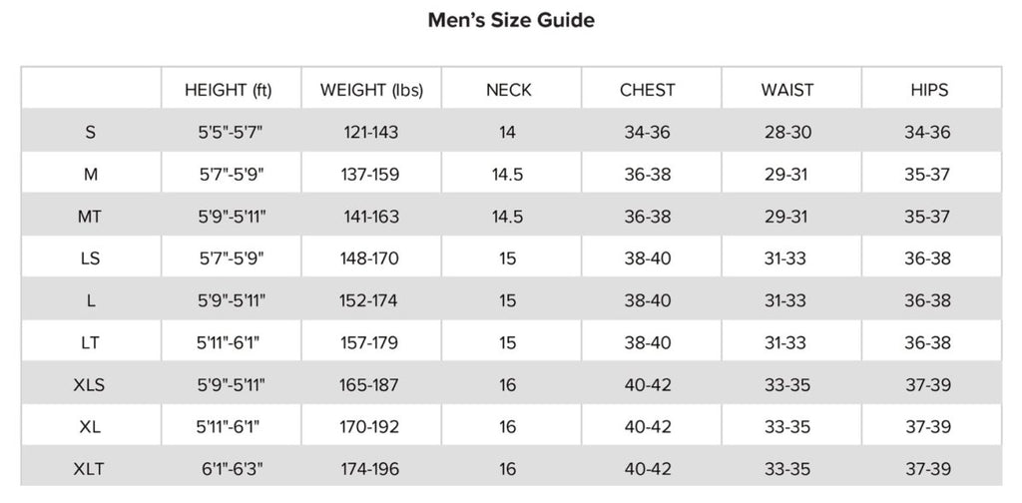The height and width of the screenshot is (503, 1022).
Task: Click the HIPS column header
Action: tap(928, 90)
